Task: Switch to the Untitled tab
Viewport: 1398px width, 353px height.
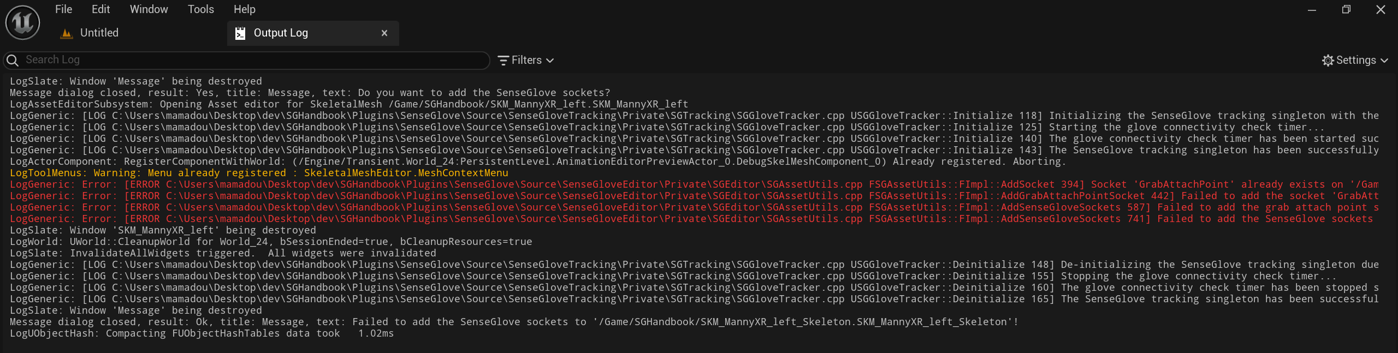Action: coord(99,33)
